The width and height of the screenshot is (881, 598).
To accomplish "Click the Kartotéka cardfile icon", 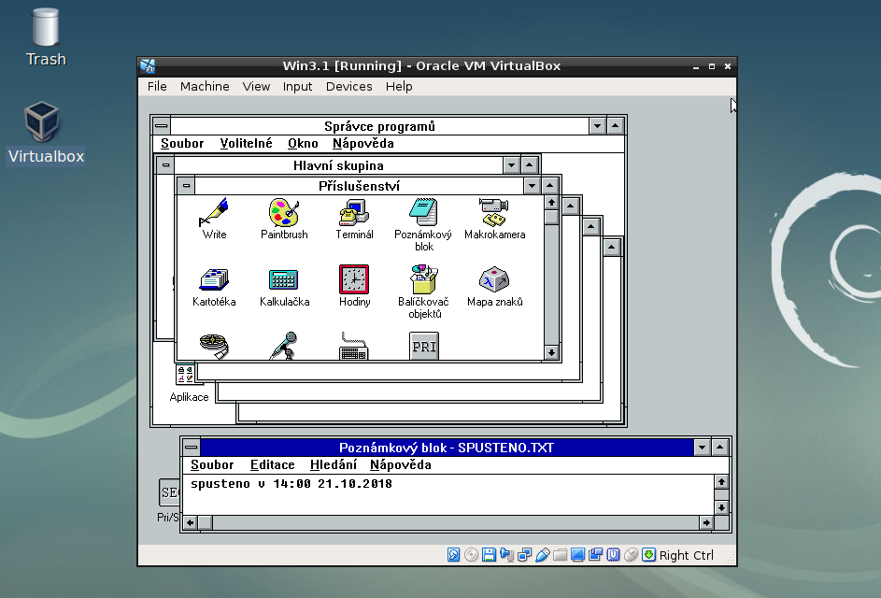I will [x=214, y=280].
